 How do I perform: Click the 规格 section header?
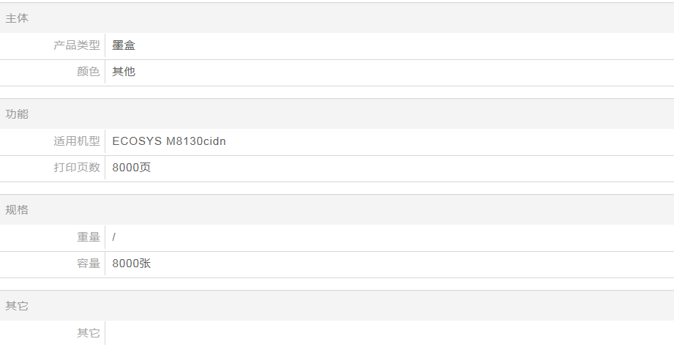pyautogui.click(x=17, y=210)
